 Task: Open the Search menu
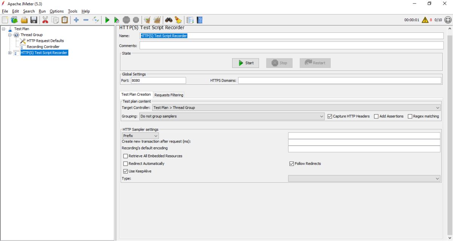point(29,11)
